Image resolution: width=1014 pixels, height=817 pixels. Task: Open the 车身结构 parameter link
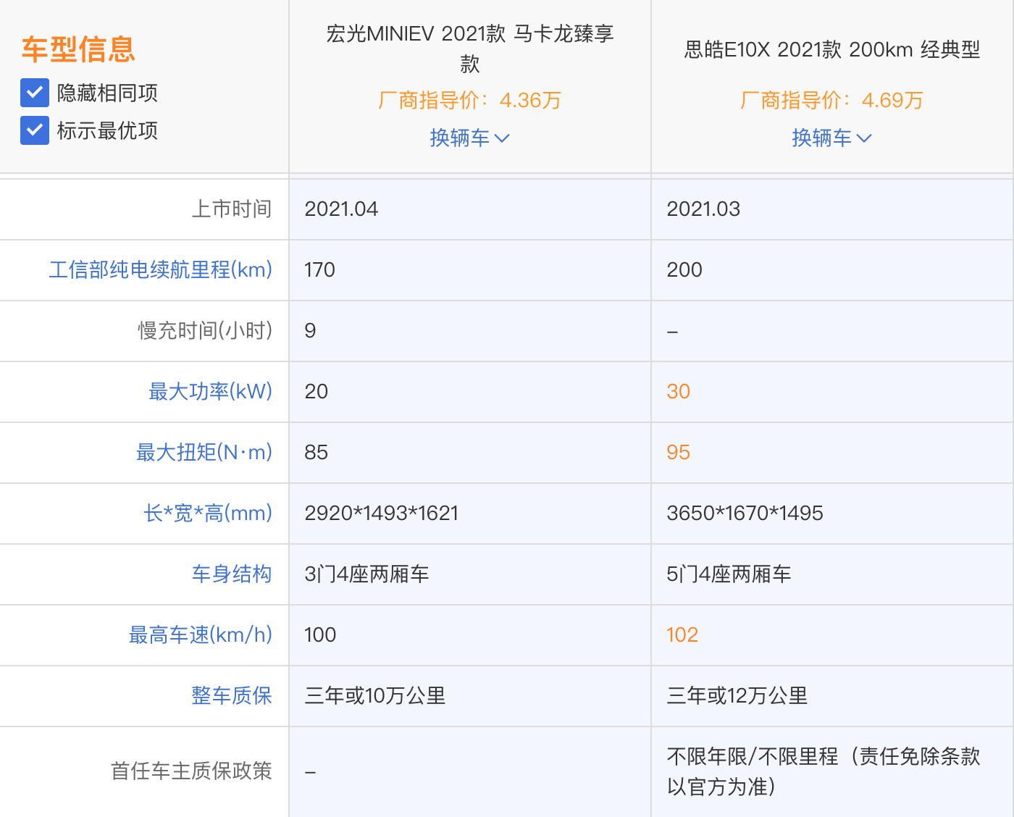tap(232, 574)
